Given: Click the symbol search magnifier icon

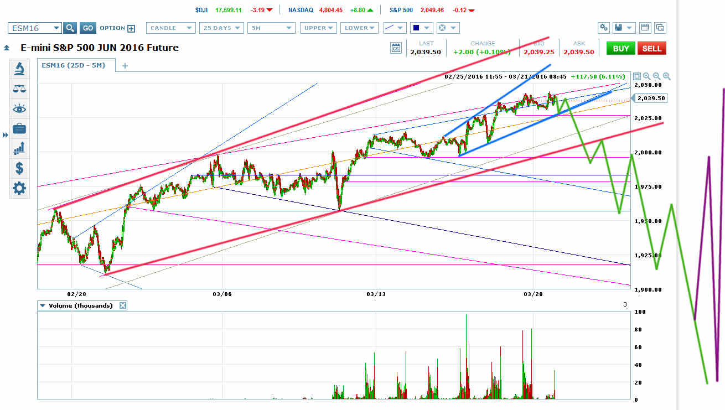Looking at the screenshot, I should [70, 28].
